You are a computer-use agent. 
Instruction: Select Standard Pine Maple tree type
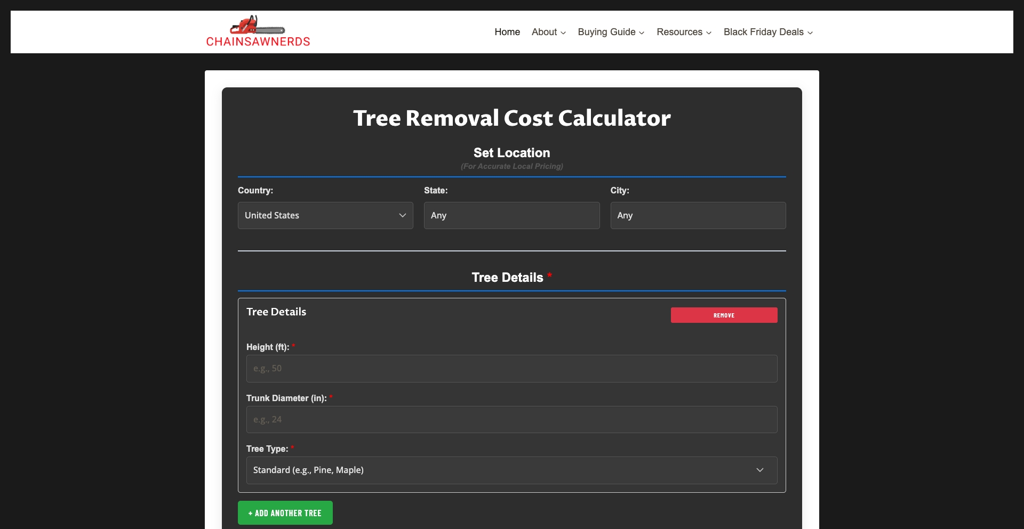(x=511, y=470)
